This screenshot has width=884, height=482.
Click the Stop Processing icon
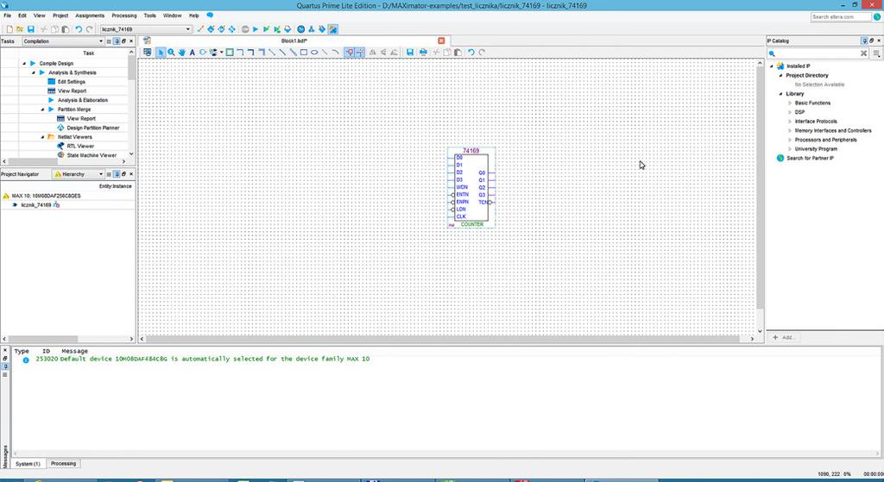tap(245, 29)
